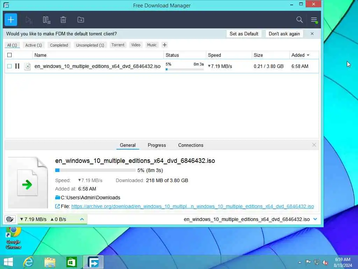
Task: Click the muted volume tray icon
Action: coord(325,262)
